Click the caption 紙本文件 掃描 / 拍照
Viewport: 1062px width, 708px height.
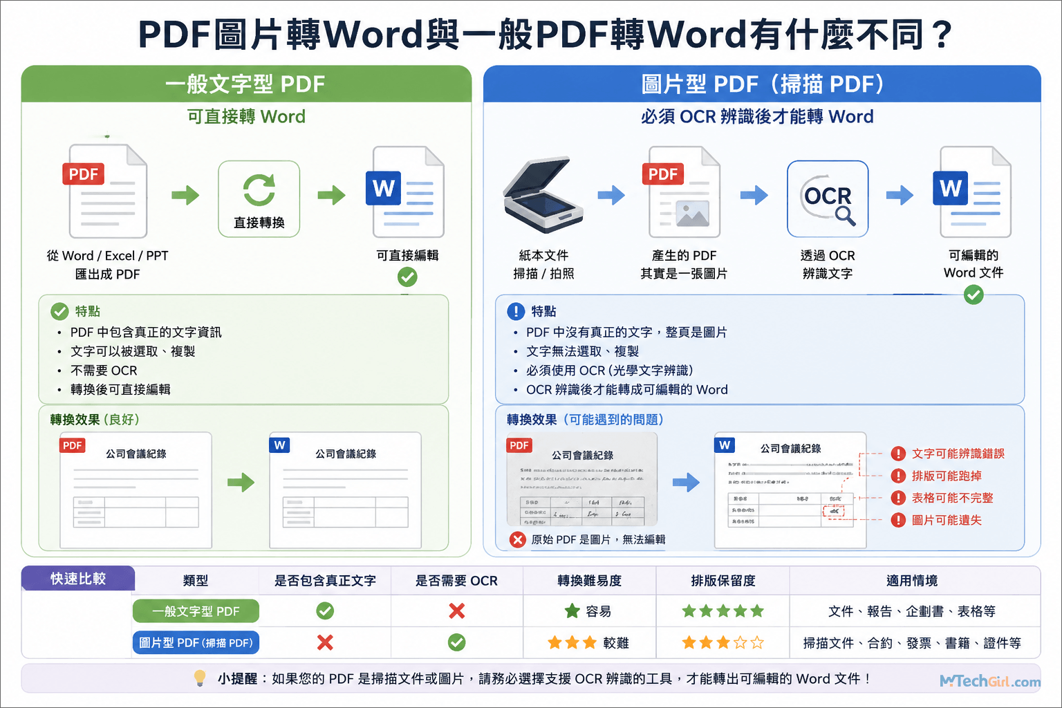pos(543,265)
